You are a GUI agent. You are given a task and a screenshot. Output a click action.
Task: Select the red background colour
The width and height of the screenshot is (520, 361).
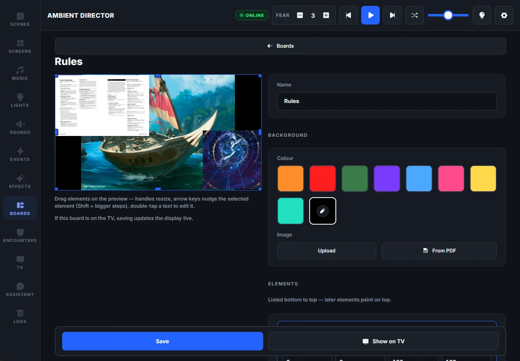323,179
